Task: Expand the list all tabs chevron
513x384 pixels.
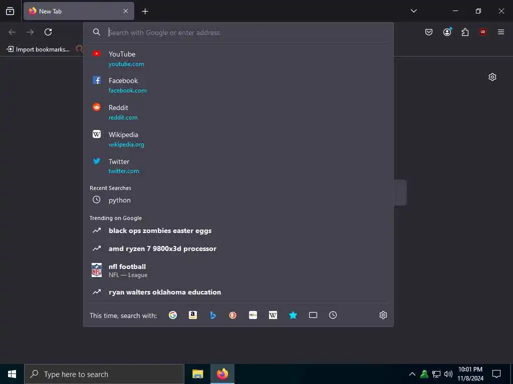Action: (413, 11)
